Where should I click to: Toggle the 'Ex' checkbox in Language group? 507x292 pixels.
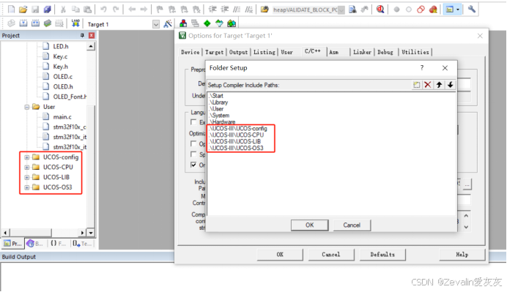193,122
